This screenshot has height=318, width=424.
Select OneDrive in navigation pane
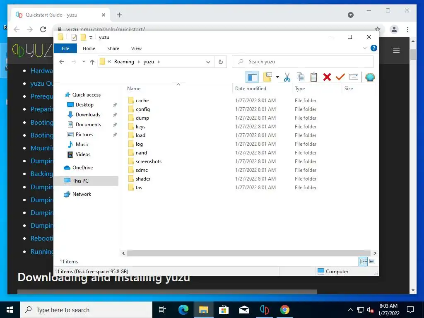pos(82,168)
